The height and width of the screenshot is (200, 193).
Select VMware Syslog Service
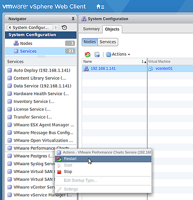tap(30, 164)
